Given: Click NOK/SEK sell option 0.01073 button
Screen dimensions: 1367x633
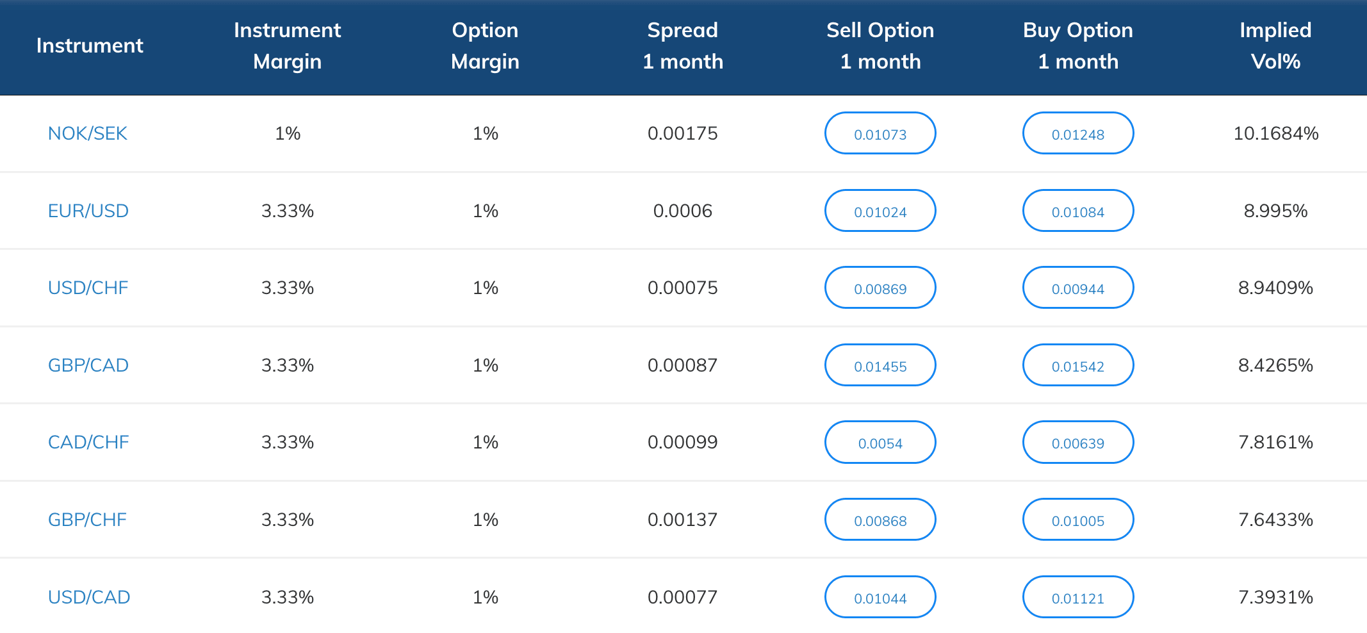Looking at the screenshot, I should [880, 133].
